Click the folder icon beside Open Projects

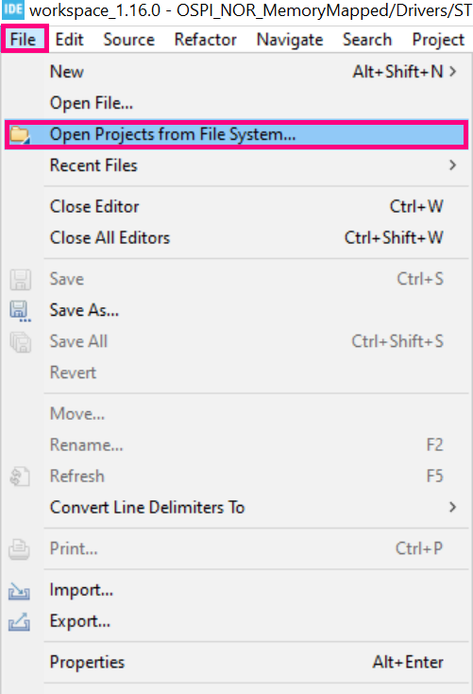click(20, 134)
